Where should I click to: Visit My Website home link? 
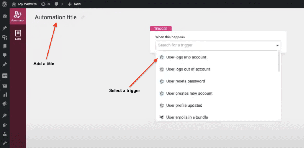(24, 4)
